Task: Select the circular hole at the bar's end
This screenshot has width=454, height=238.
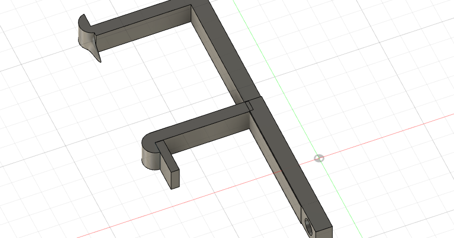Action: click(308, 226)
